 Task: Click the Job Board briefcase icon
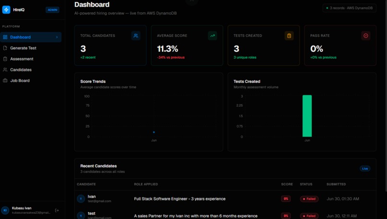coord(5,81)
